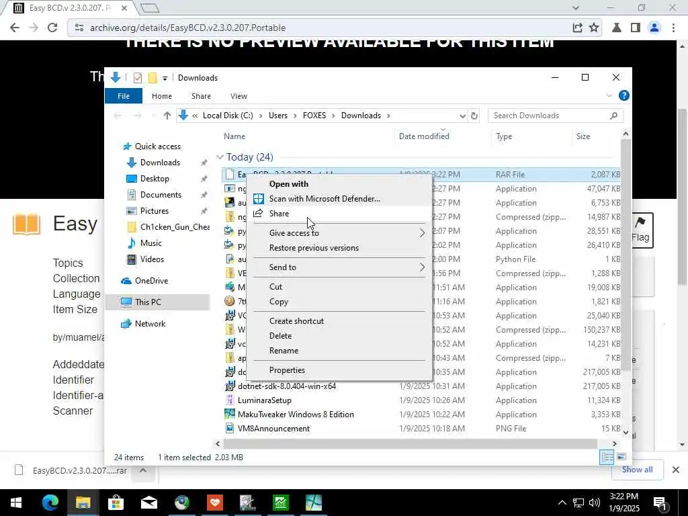Open Windows Start menu
This screenshot has height=516, width=688.
click(x=16, y=503)
